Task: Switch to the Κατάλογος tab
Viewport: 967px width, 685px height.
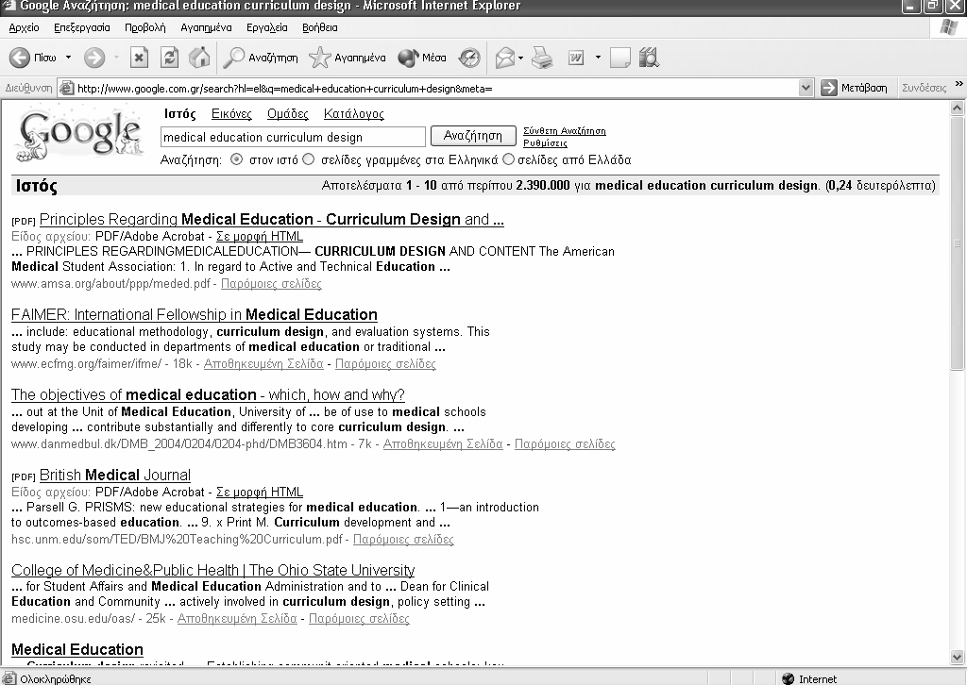Action: pyautogui.click(x=354, y=114)
